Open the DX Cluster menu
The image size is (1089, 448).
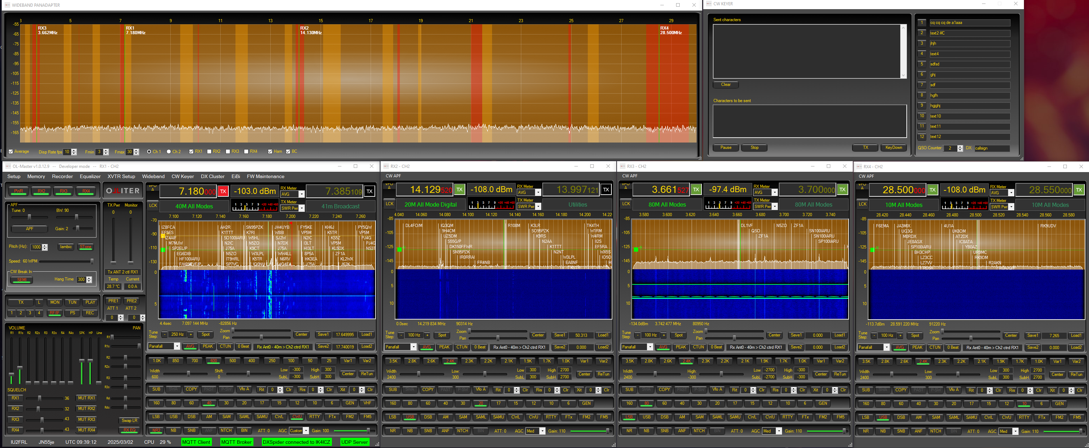point(212,176)
